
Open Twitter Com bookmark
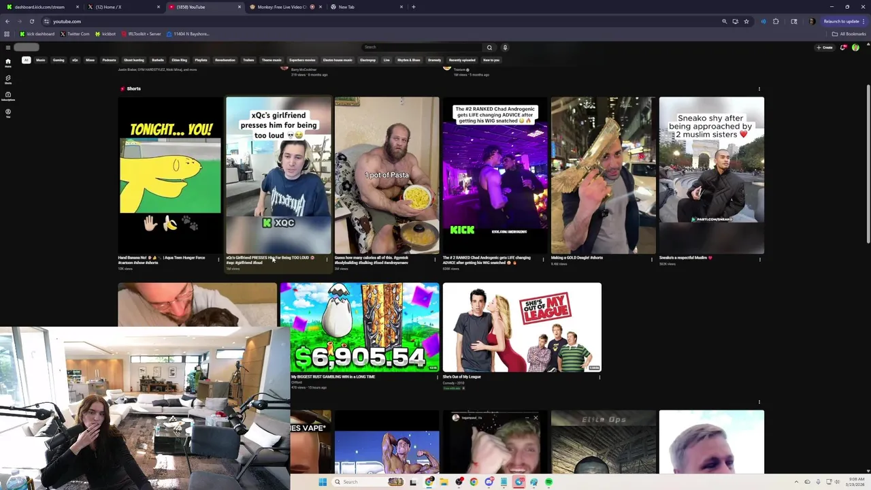(x=75, y=34)
